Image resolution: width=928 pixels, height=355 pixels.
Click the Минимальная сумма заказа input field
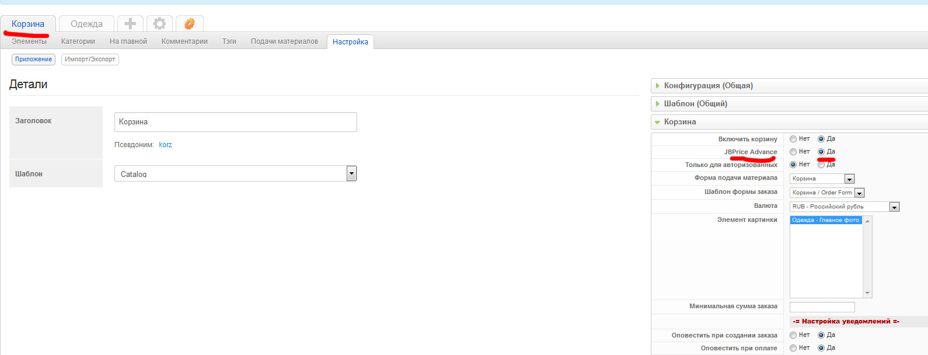coord(822,307)
